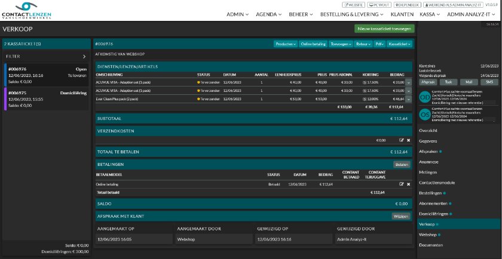
Task: Select kassaticket #006975 Domiciliëring
Action: click(x=47, y=99)
